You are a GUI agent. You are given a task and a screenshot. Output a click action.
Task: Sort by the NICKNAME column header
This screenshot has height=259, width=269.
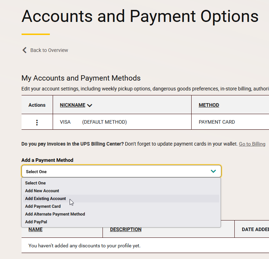[72, 105]
